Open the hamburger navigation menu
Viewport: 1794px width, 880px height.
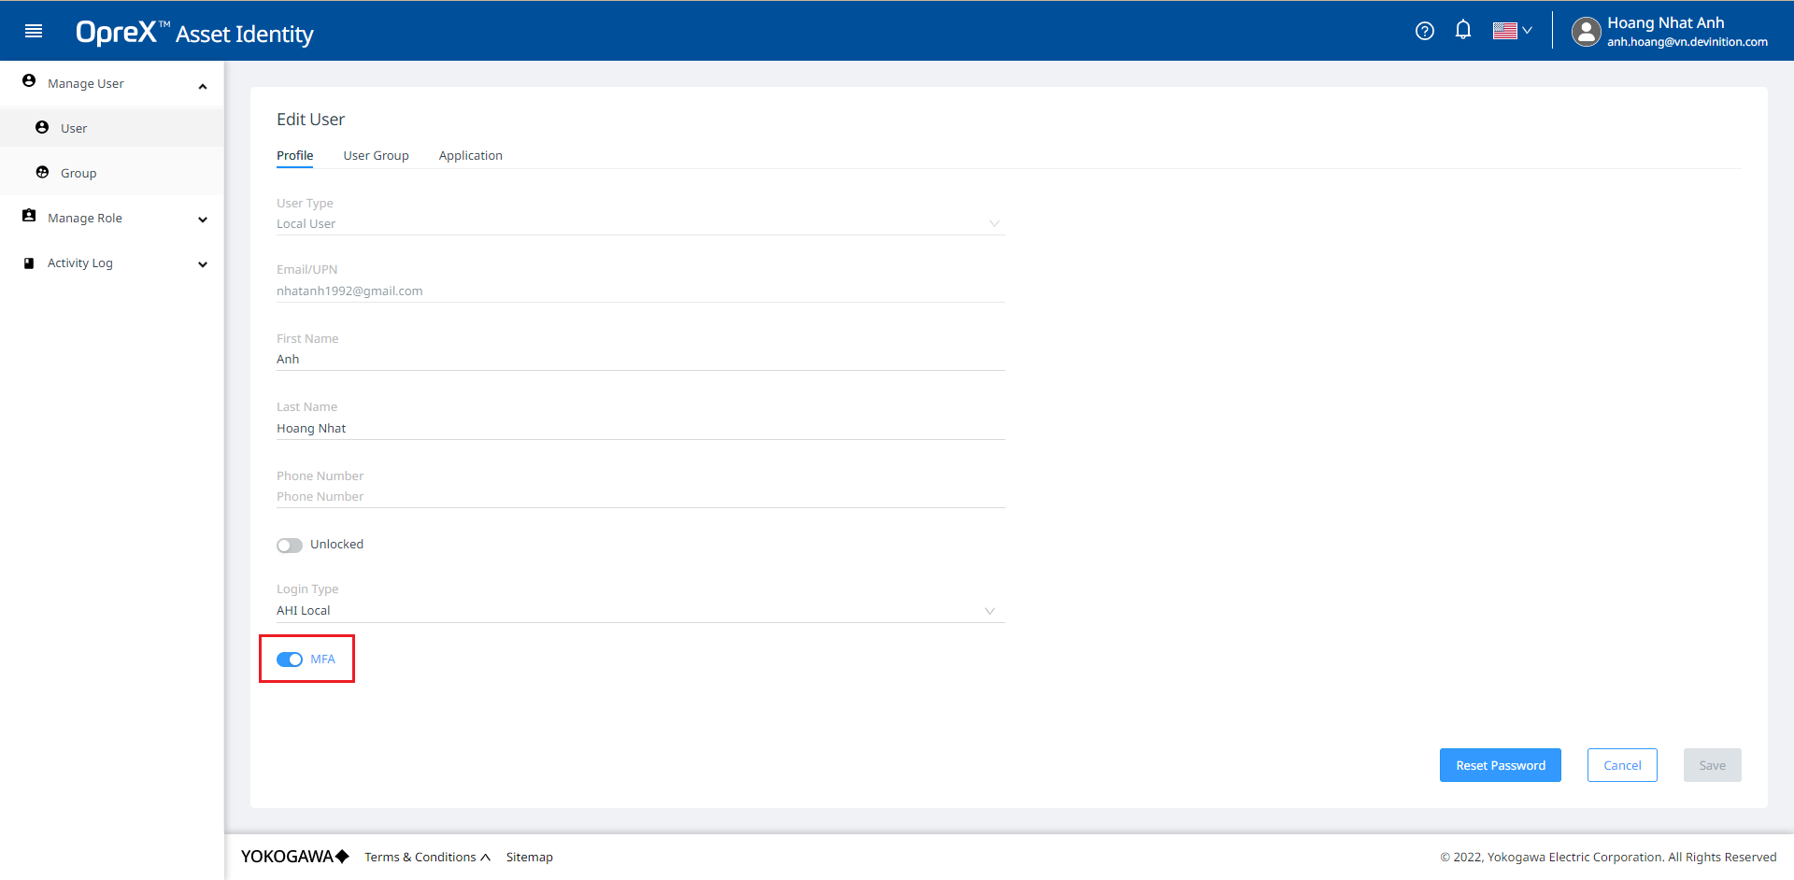click(x=34, y=31)
